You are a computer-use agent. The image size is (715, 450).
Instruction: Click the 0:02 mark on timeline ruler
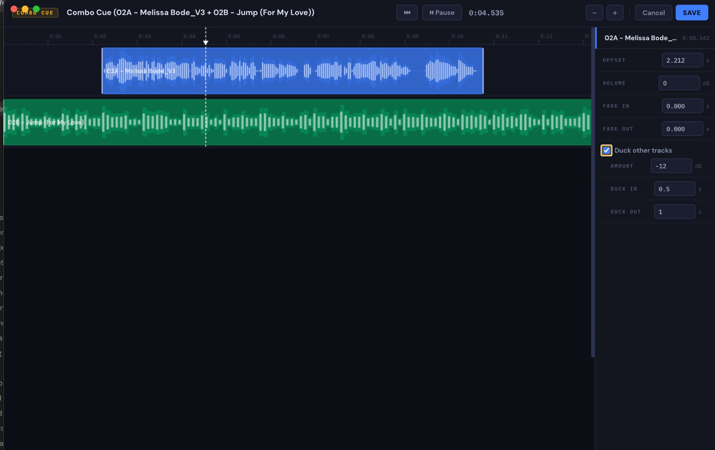point(100,36)
